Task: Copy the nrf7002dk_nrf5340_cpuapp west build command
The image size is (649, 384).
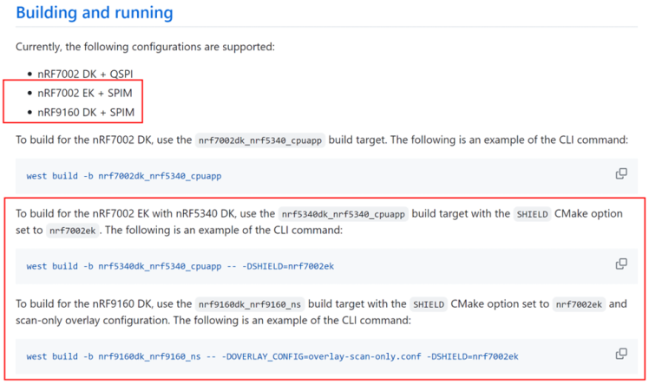Action: pyautogui.click(x=621, y=173)
